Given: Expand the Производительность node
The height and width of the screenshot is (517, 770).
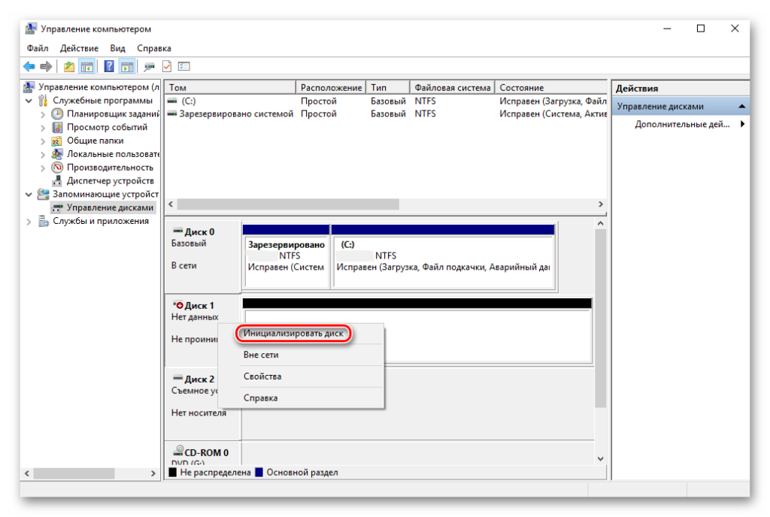Looking at the screenshot, I should 43,168.
